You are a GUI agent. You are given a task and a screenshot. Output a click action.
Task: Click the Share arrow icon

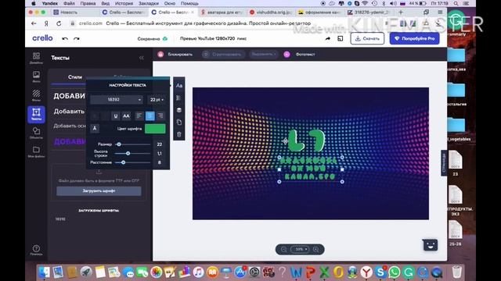(328, 38)
